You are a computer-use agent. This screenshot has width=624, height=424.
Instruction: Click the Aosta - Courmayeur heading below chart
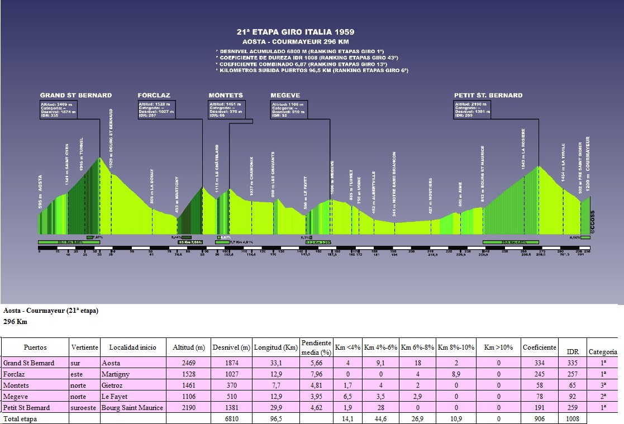[51, 311]
